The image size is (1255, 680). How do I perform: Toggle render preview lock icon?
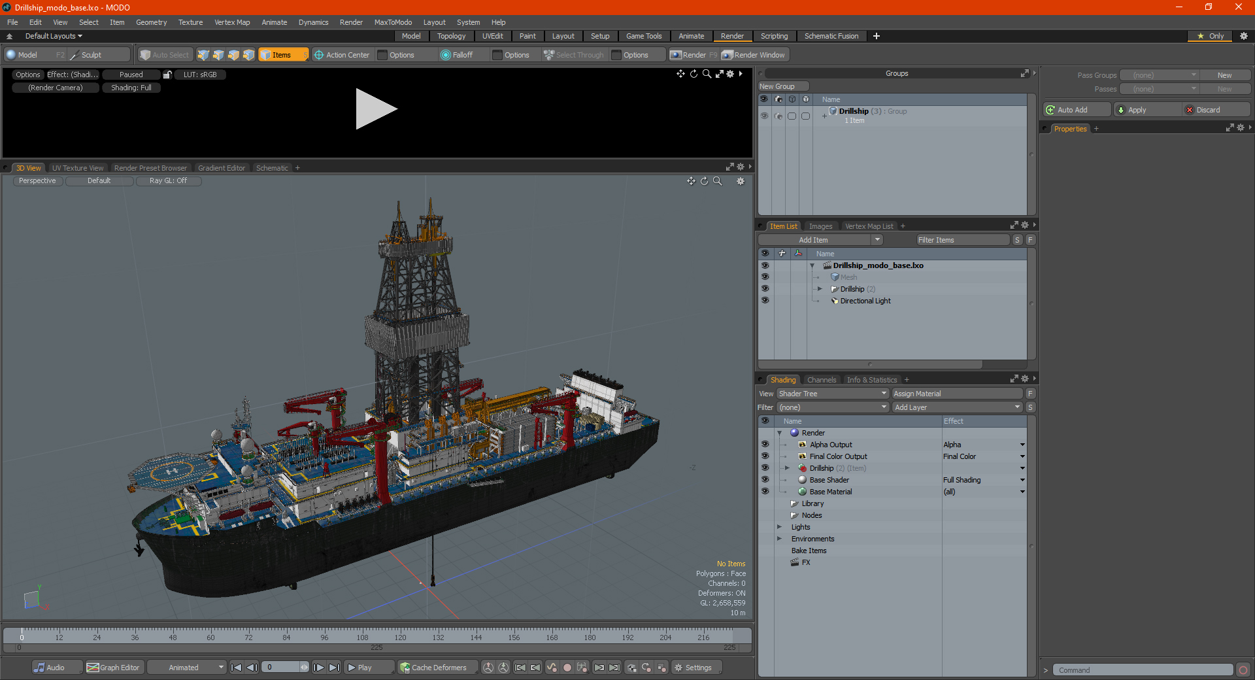click(x=167, y=75)
